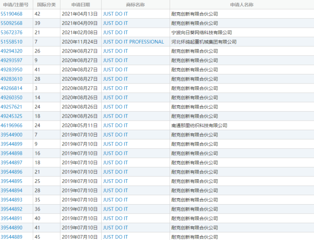Open JUST DO IT trademark in row 46196966
Viewport: 314px width, 240px height.
[x=115, y=126]
